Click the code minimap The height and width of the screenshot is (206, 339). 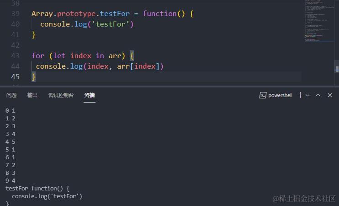[319, 21]
